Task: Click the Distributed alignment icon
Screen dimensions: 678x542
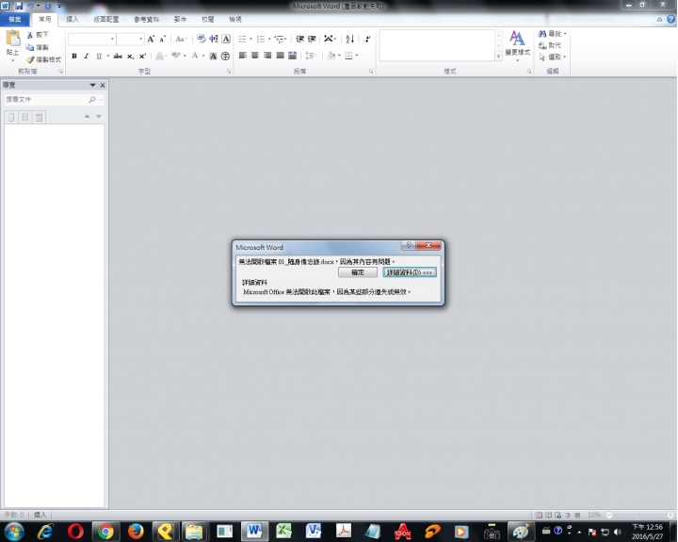Action: [292, 56]
